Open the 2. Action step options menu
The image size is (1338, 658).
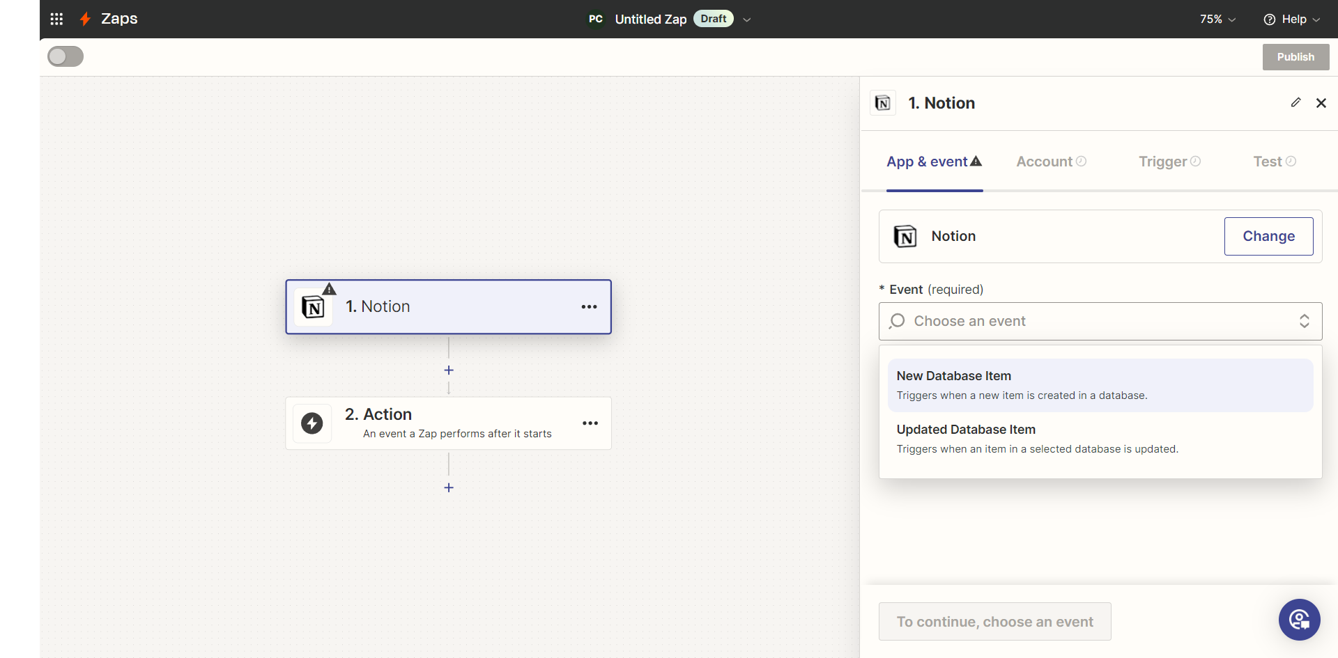(x=590, y=423)
